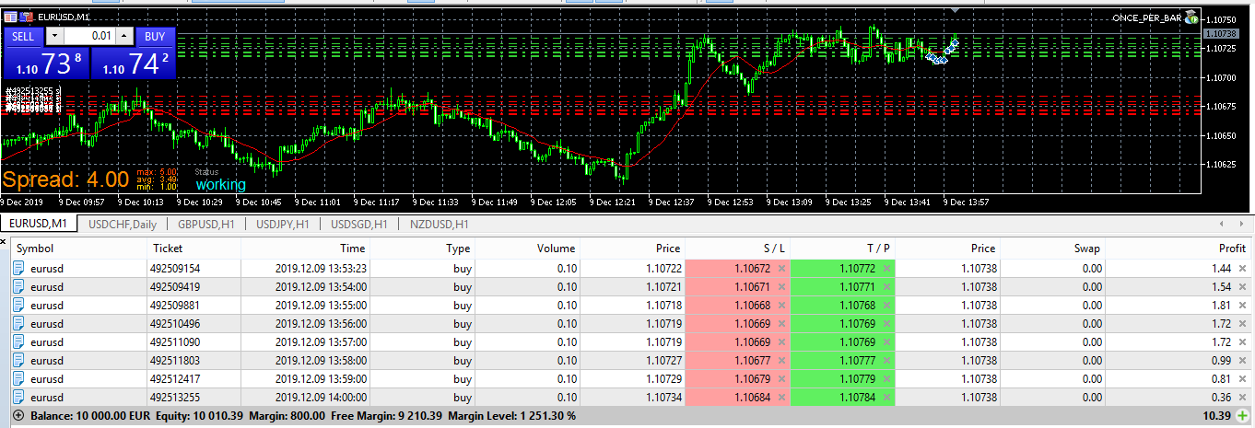Select the NZDUSD,H1 chart tab

point(438,224)
